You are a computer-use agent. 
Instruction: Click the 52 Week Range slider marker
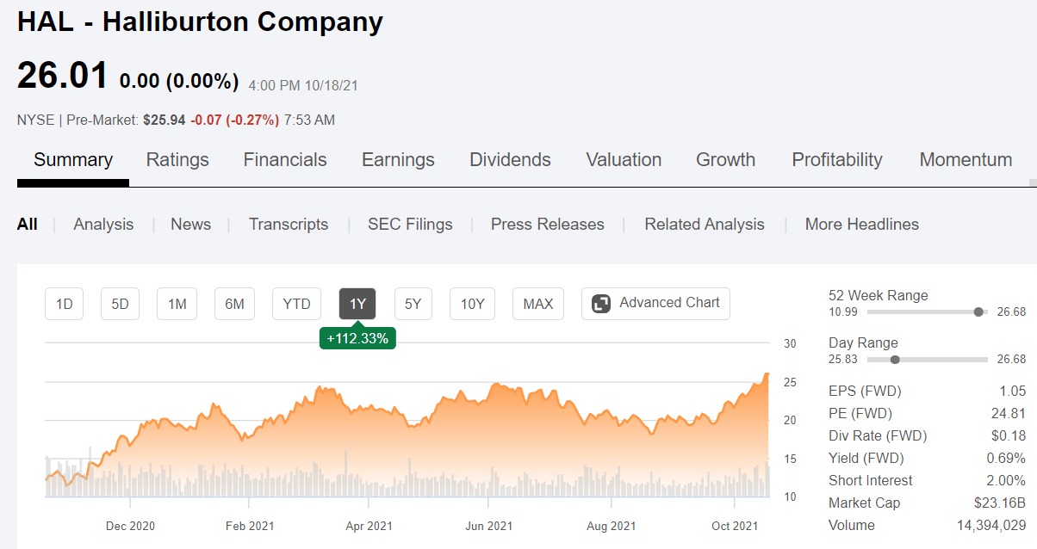(x=978, y=312)
